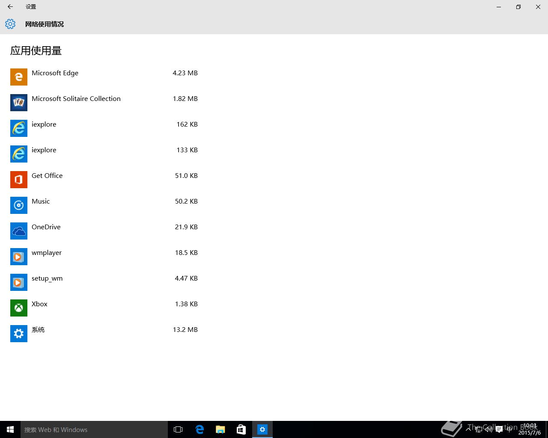The height and width of the screenshot is (438, 548).
Task: Click the iexplore icon beside 162 KB
Action: coord(19,128)
